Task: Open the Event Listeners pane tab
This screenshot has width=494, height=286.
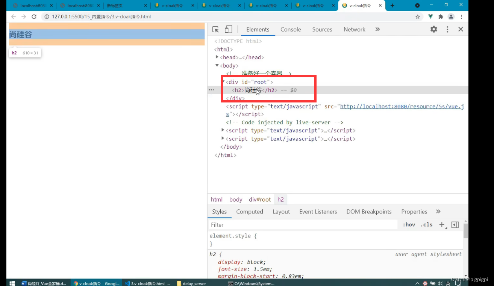Action: coord(318,212)
